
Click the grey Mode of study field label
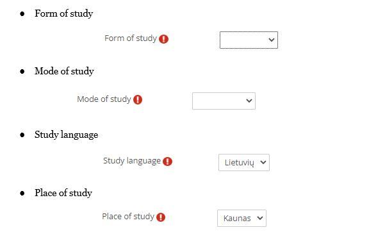[x=104, y=99]
